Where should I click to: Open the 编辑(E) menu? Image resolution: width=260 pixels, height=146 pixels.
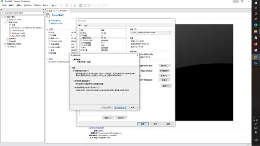11,5
